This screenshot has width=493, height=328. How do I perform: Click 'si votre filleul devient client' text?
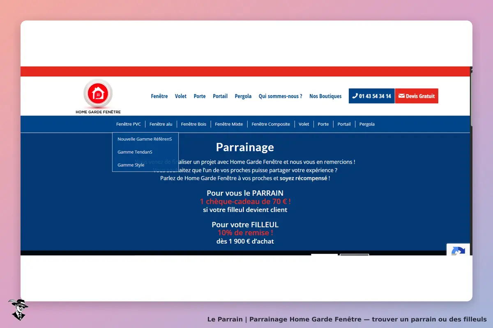pos(245,210)
